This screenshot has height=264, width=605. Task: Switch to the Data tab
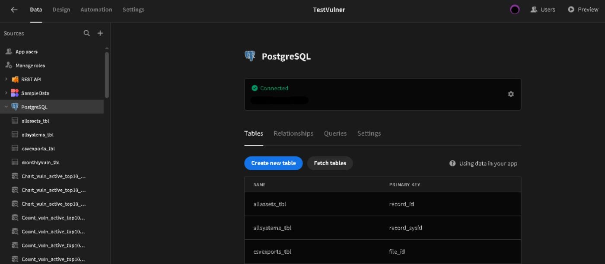pos(36,10)
